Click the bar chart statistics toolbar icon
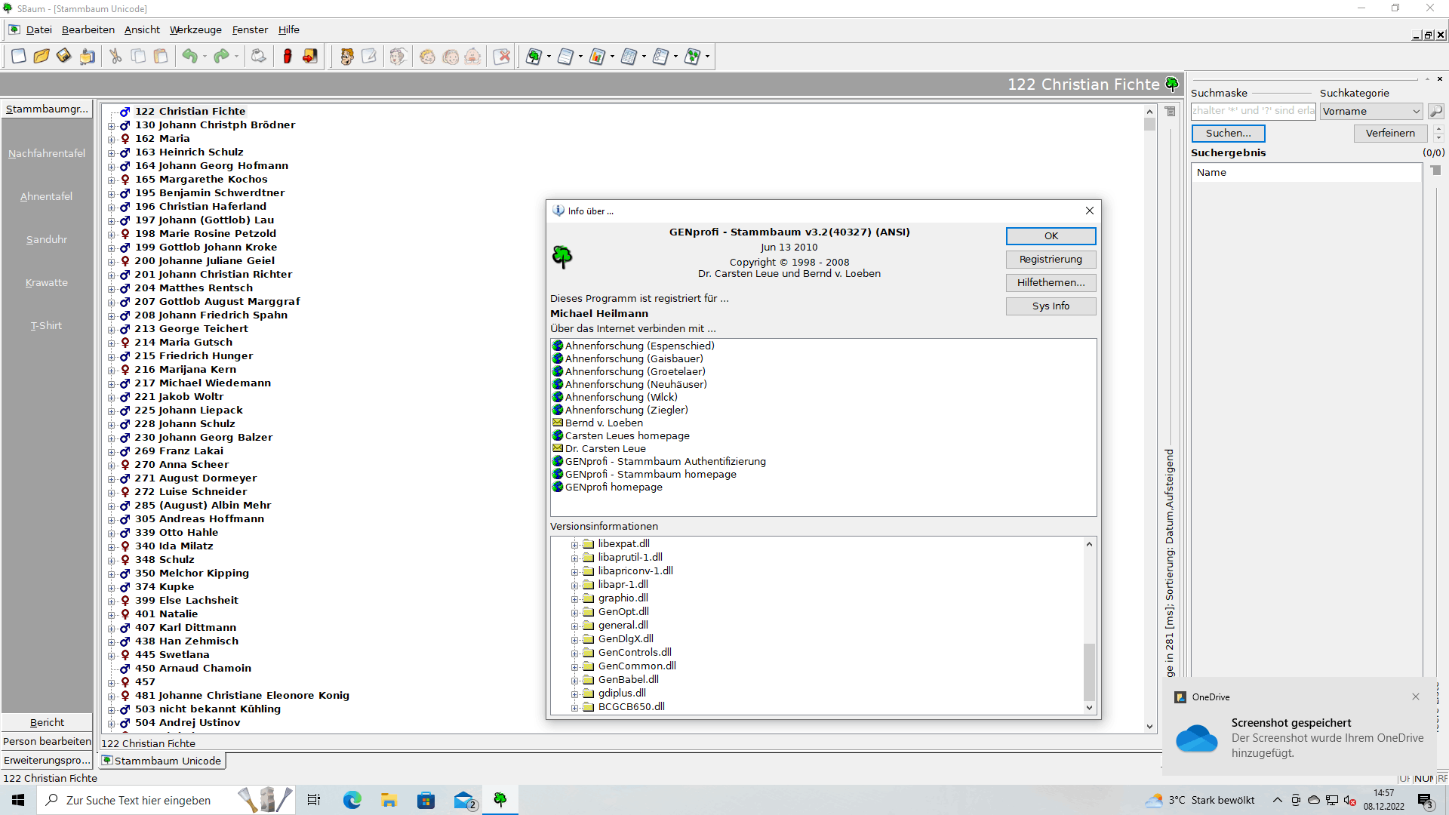The height and width of the screenshot is (815, 1449). pos(597,56)
